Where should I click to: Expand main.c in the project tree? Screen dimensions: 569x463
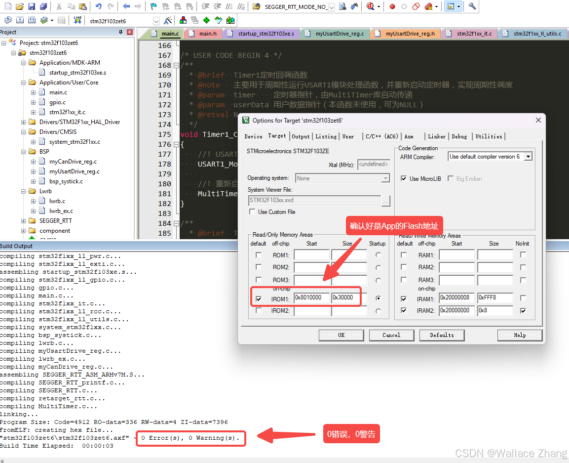pos(34,92)
